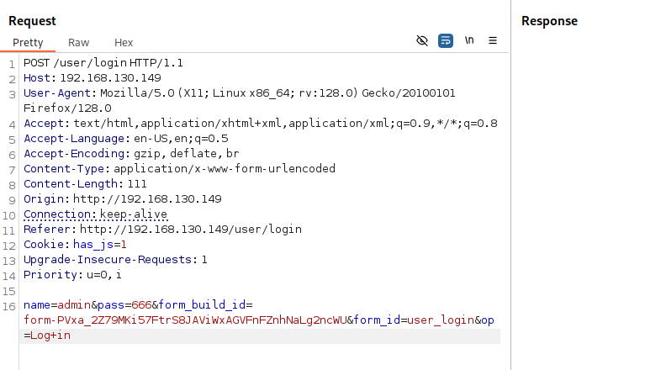Click the POST /user/login request line
This screenshot has height=370, width=645.
point(103,63)
